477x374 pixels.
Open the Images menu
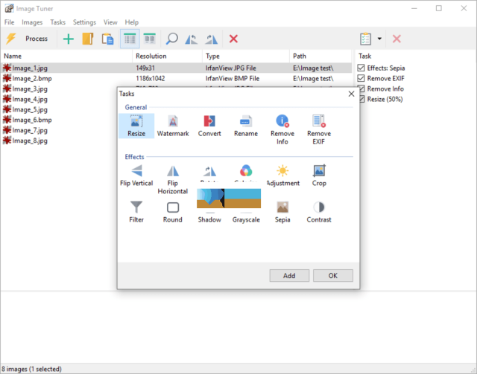[32, 22]
